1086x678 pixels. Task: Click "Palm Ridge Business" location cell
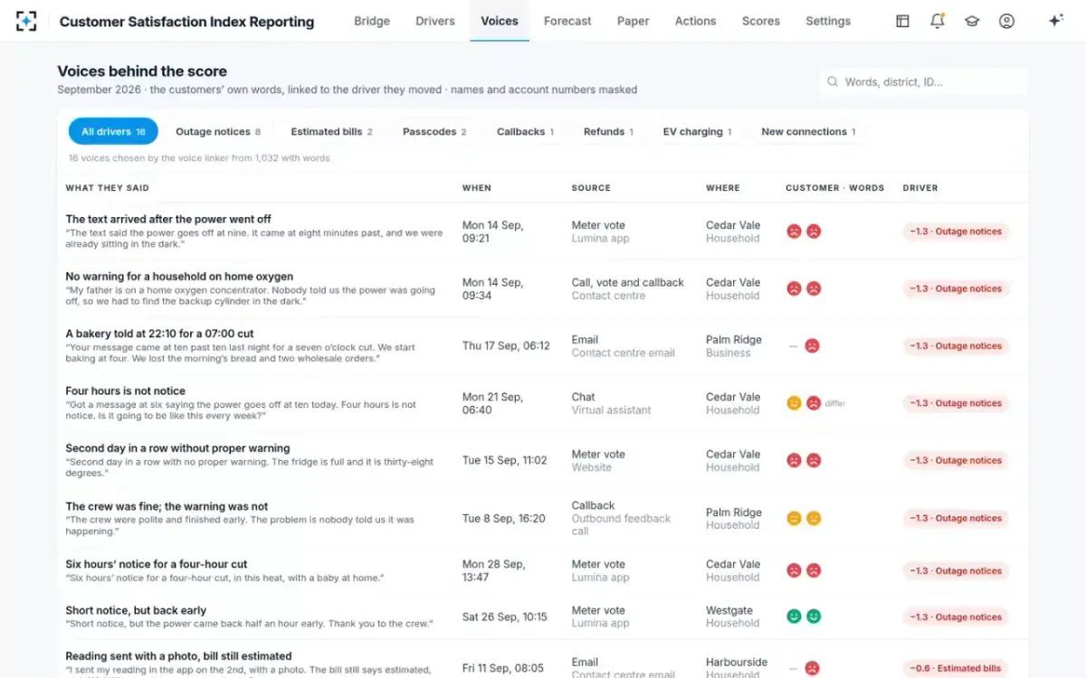click(734, 346)
